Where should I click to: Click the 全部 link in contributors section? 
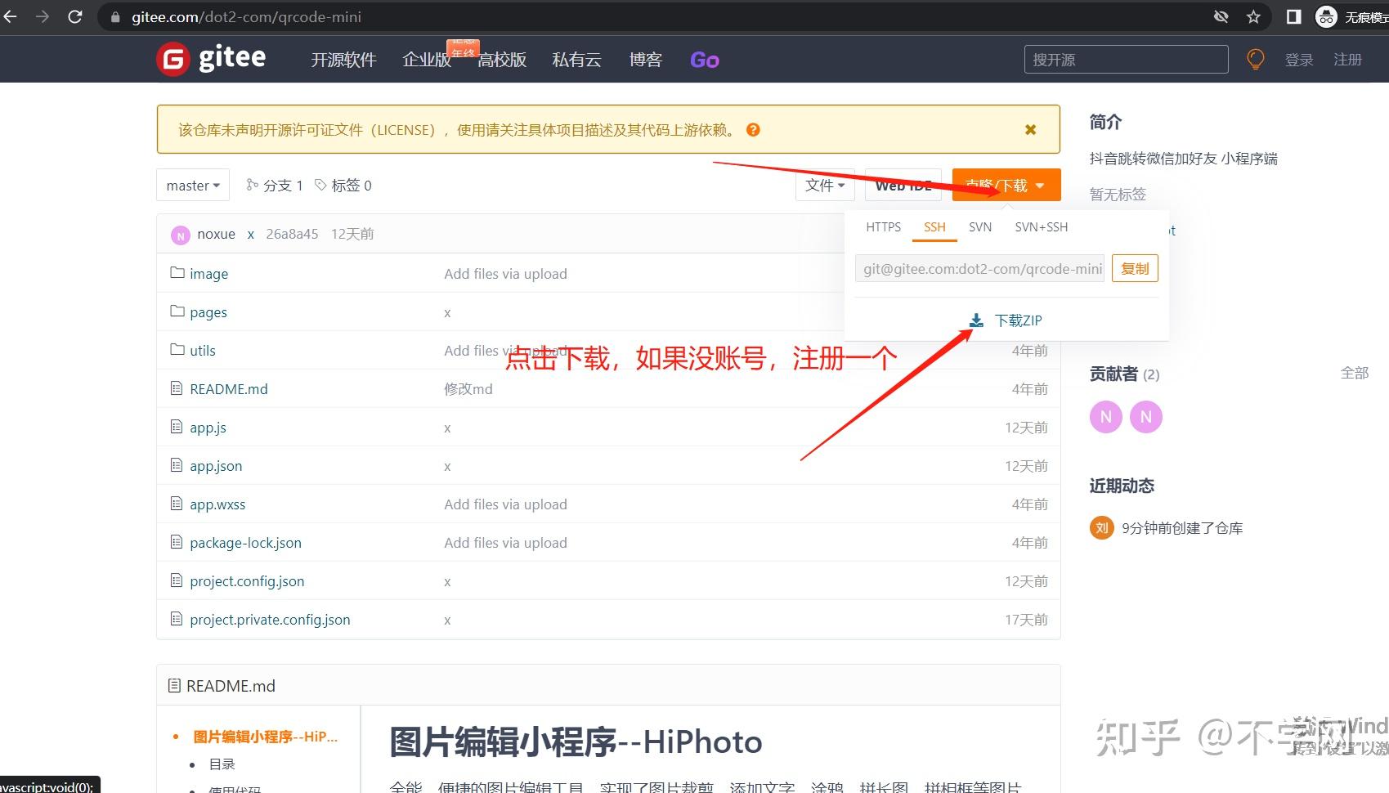coord(1354,373)
